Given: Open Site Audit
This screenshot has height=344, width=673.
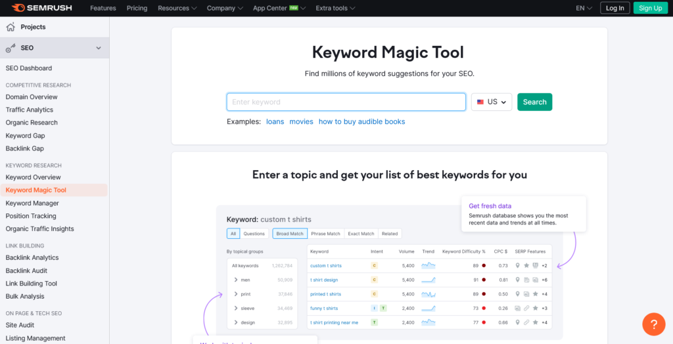Looking at the screenshot, I should 20,325.
